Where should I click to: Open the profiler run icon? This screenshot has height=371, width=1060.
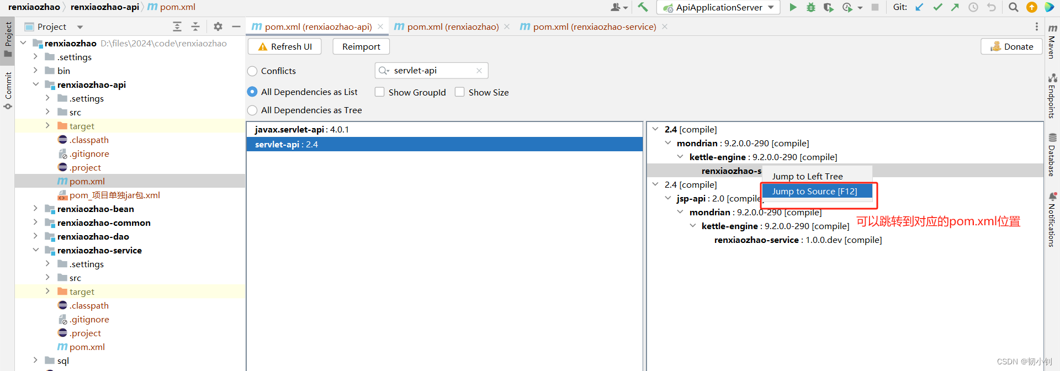tap(847, 7)
